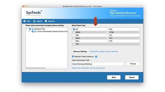Screen dimensions: 165x92
Task: Select the TXT export type
Action: (108, 41)
